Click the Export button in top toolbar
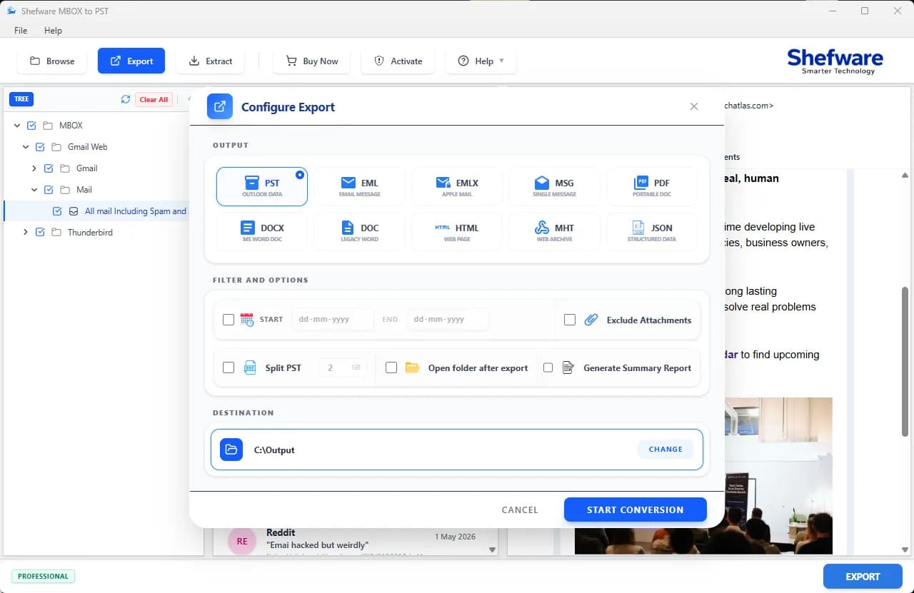 [131, 61]
